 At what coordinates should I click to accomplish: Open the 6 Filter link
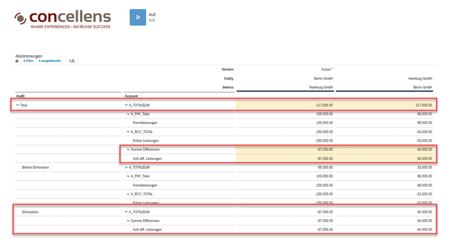(x=28, y=61)
